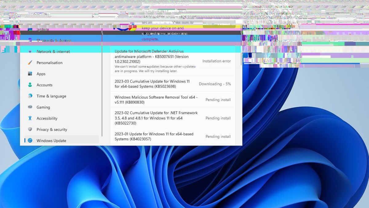Click the Bluetooth & devices icon

click(x=30, y=39)
